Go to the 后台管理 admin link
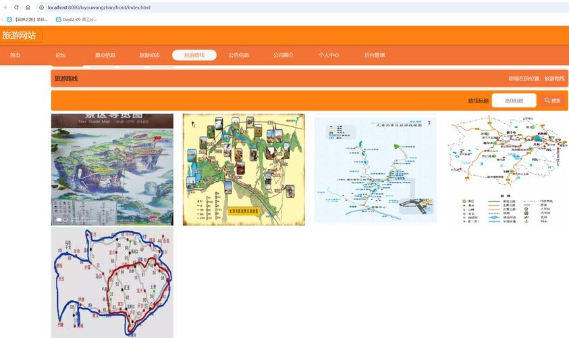The width and height of the screenshot is (569, 338). [x=374, y=55]
